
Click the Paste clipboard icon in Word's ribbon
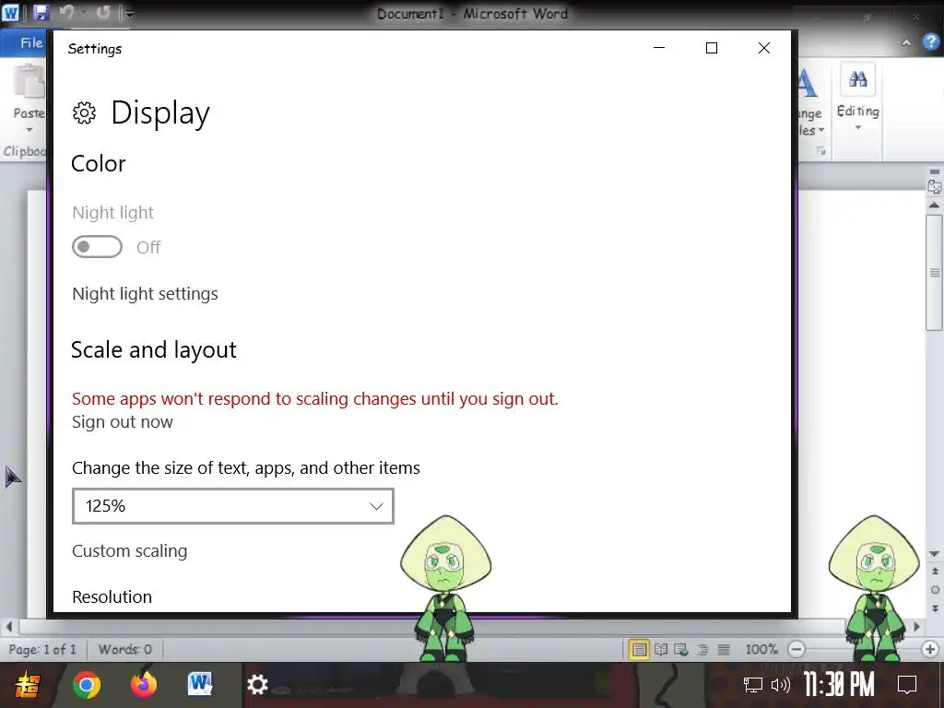click(29, 82)
